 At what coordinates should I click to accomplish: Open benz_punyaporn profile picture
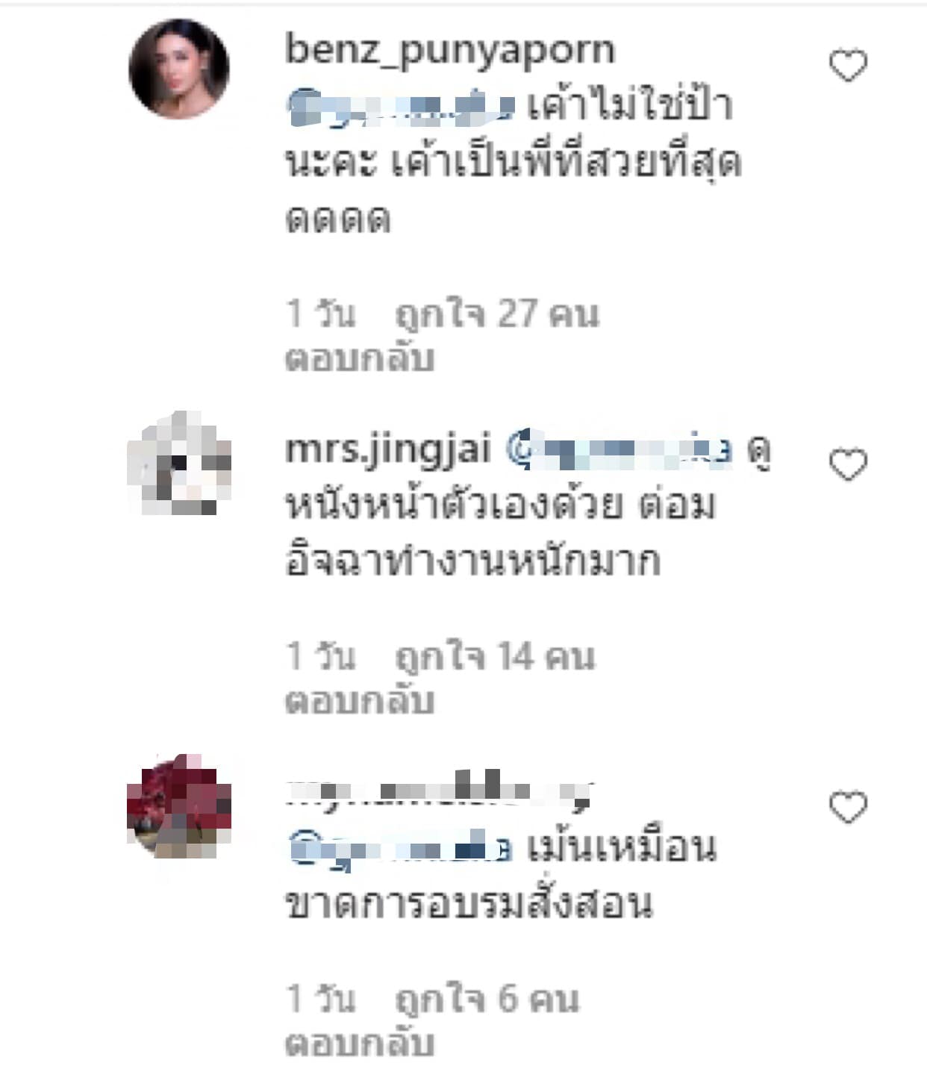pyautogui.click(x=179, y=69)
